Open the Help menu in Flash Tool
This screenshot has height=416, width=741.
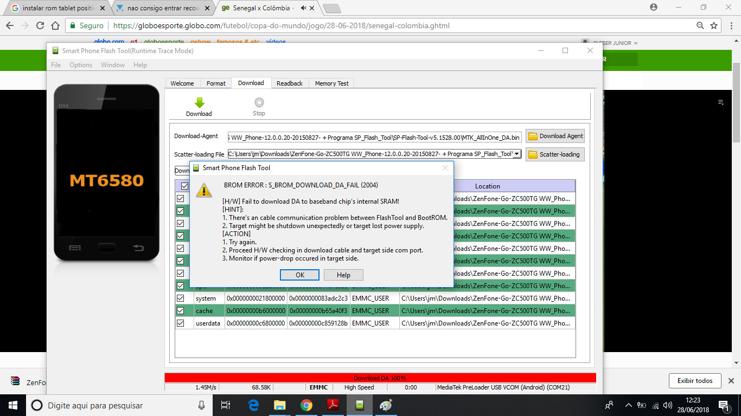(x=140, y=65)
